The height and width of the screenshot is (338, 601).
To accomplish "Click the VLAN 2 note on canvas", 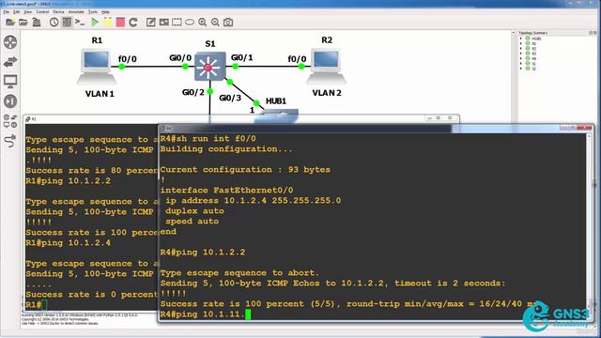I will point(327,93).
